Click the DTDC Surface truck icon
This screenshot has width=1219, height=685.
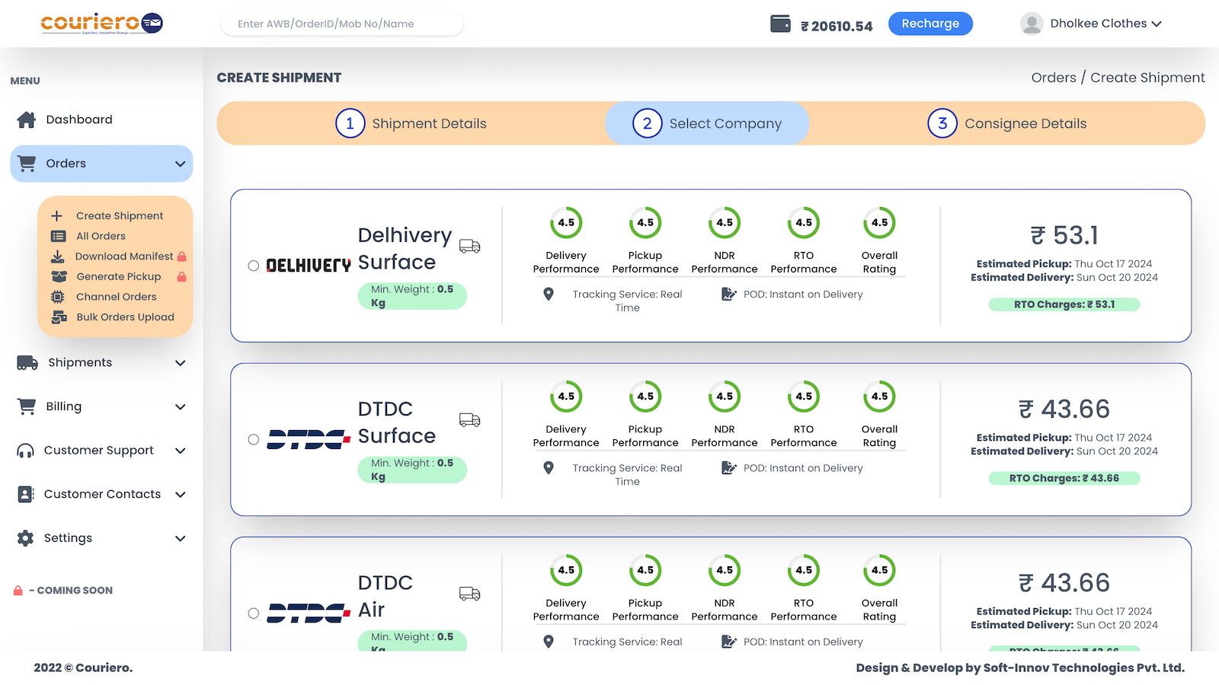click(470, 419)
